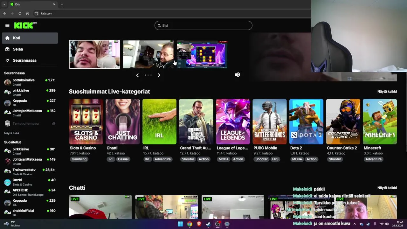Toggle featured stream volume mute

coord(238,75)
